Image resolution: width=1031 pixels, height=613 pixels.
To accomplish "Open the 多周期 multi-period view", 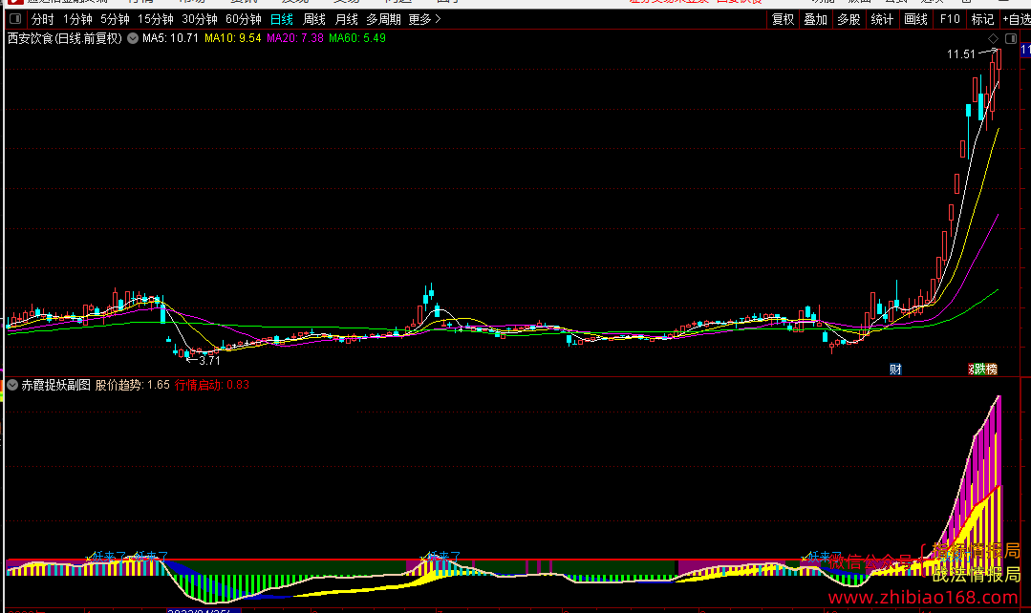I will (x=383, y=19).
